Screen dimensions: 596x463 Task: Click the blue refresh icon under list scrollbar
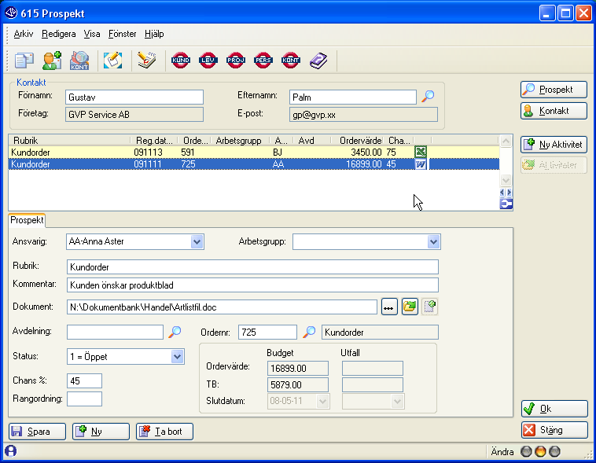pos(506,204)
